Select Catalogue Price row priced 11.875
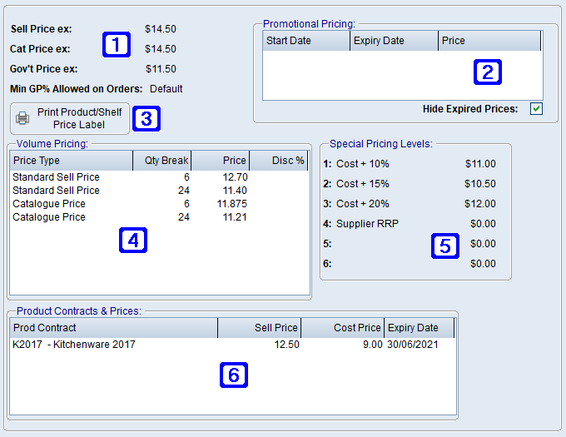 tap(159, 204)
